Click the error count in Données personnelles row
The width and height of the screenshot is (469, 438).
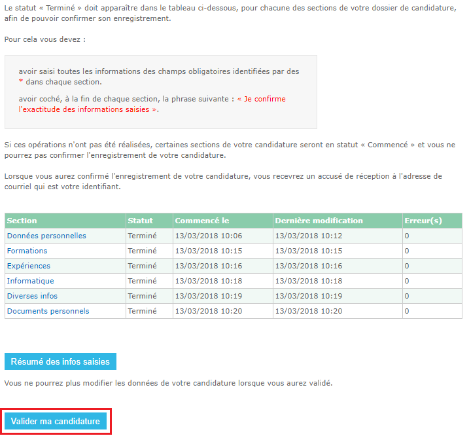coord(407,236)
